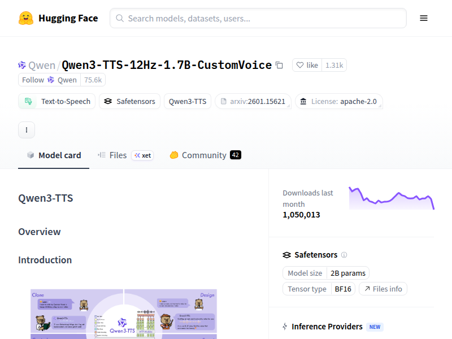Click the Text-to-Speech task icon

tap(28, 101)
